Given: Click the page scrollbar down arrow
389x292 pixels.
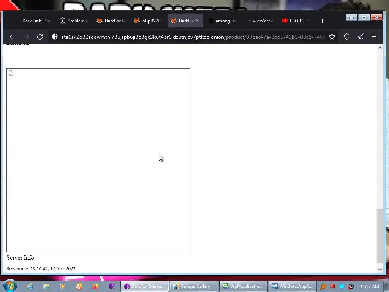Looking at the screenshot, I should (380, 269).
